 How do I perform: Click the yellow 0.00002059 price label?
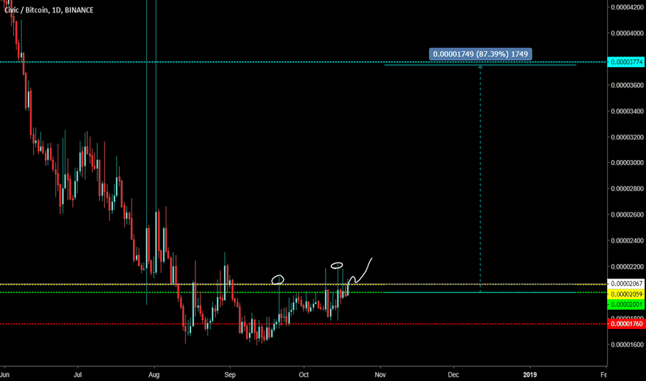point(626,294)
